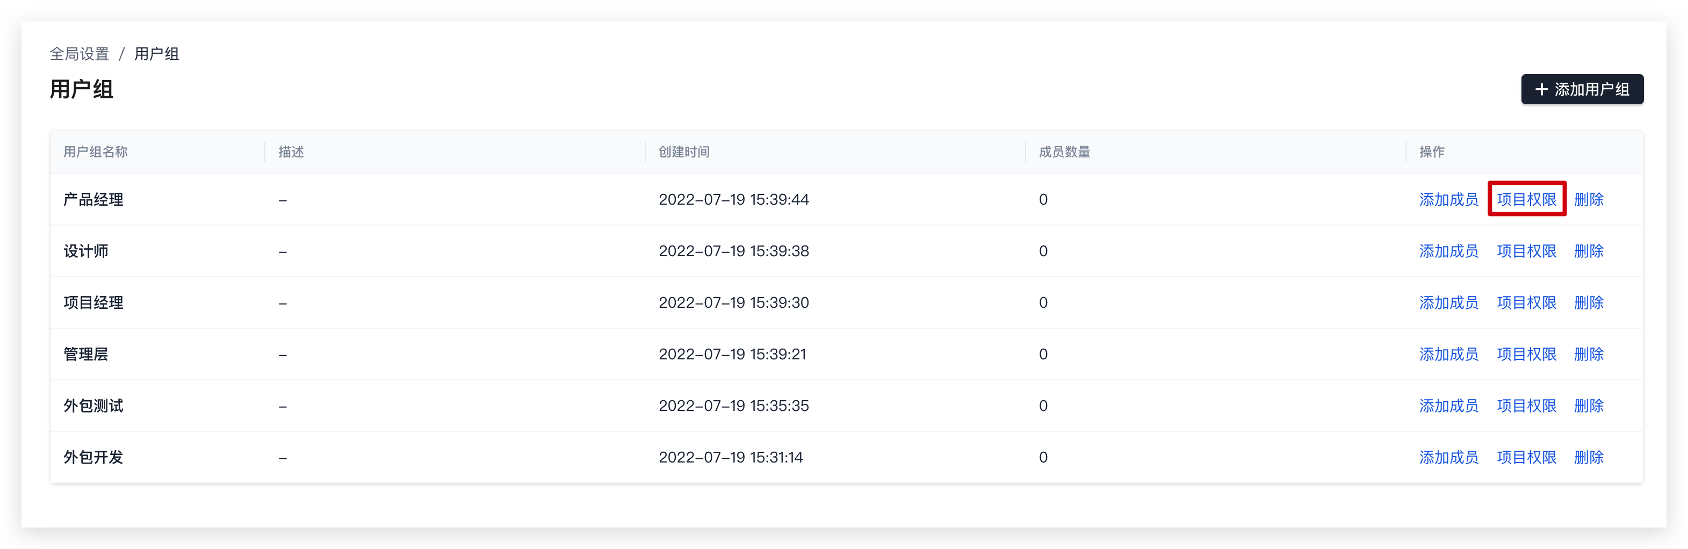This screenshot has height=549, width=1688.
Task: Click the 操作 column header
Action: 1432,152
